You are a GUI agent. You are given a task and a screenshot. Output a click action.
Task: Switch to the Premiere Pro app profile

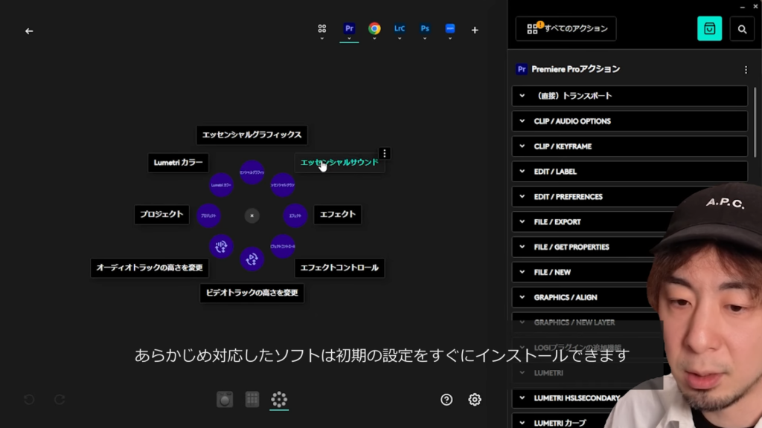[349, 29]
